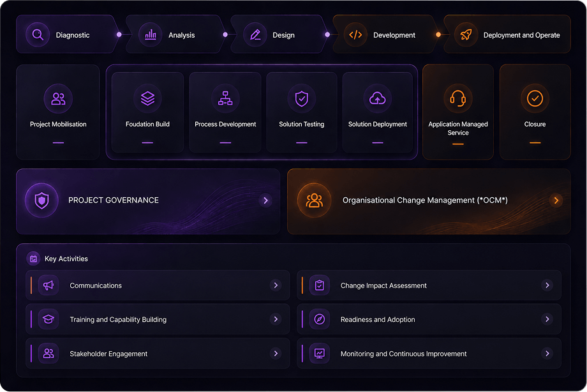Expand Change Impact Assessment row arrow
The width and height of the screenshot is (587, 392).
[547, 285]
